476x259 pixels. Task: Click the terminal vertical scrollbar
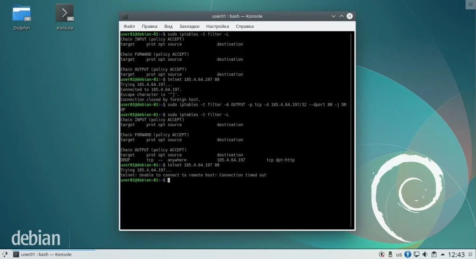(351, 130)
